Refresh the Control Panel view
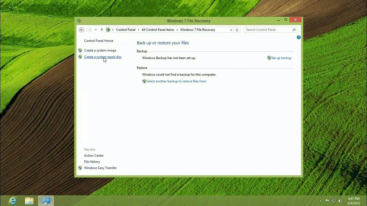The height and width of the screenshot is (206, 367). (237, 30)
